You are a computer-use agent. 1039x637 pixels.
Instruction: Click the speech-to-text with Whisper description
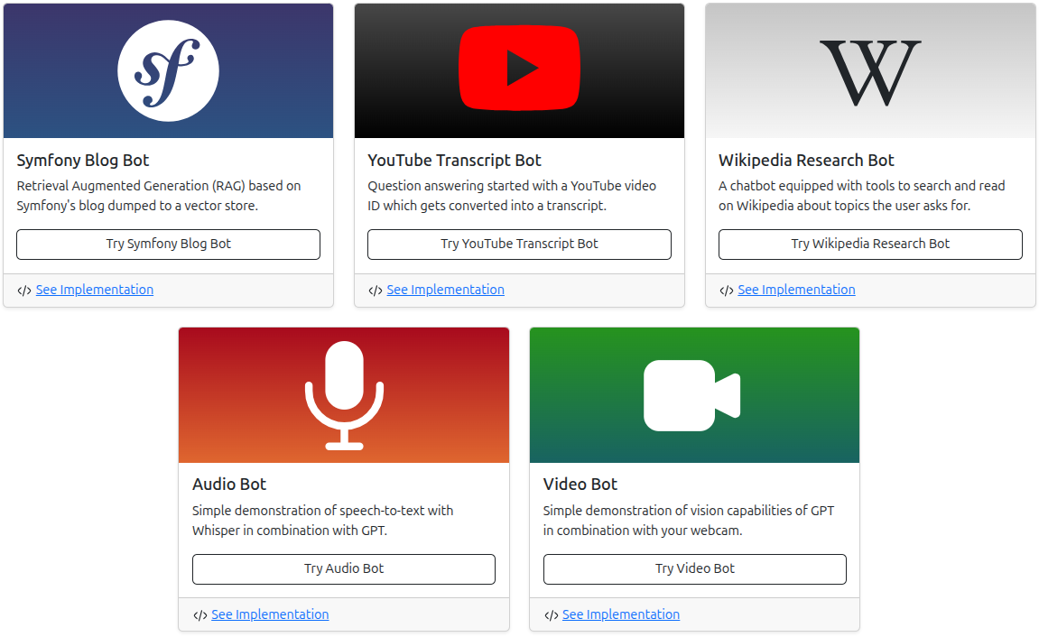click(x=323, y=521)
